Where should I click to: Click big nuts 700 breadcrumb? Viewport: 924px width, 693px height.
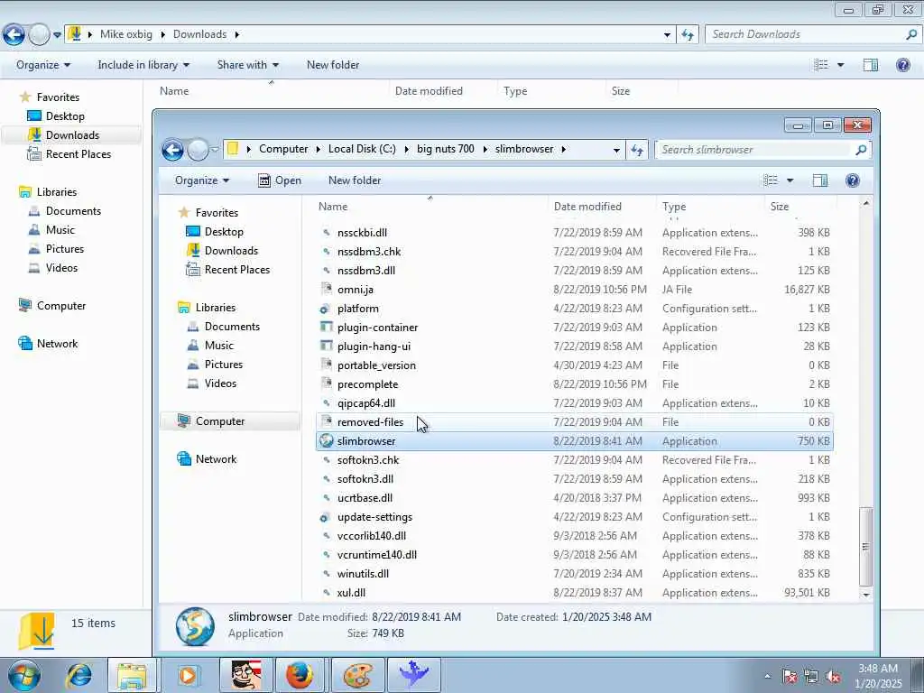[445, 149]
